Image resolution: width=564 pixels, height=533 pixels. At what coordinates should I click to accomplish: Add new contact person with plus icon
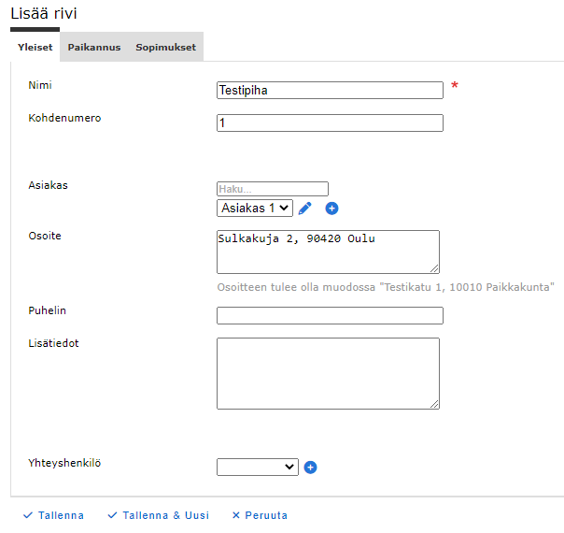[x=311, y=467]
